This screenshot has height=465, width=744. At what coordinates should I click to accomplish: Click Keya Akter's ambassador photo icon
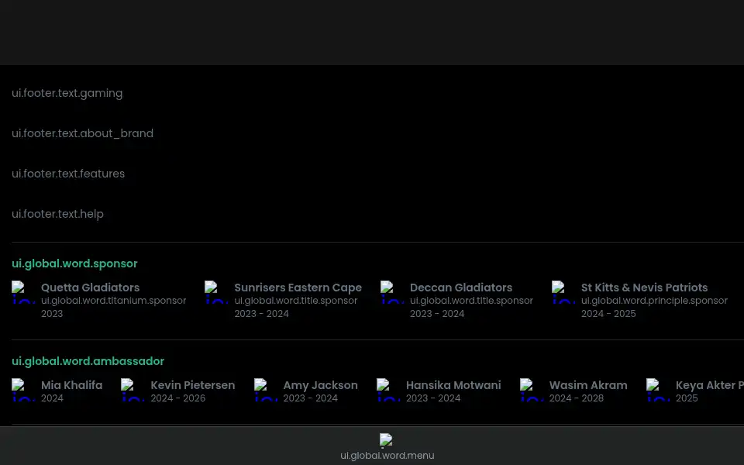pos(659,390)
